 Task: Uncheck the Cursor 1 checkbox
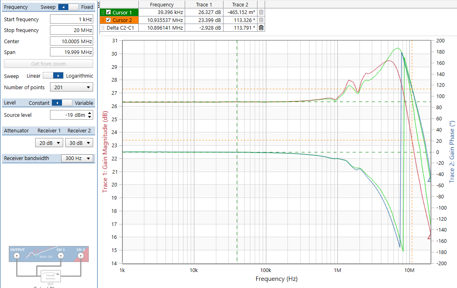click(x=108, y=12)
